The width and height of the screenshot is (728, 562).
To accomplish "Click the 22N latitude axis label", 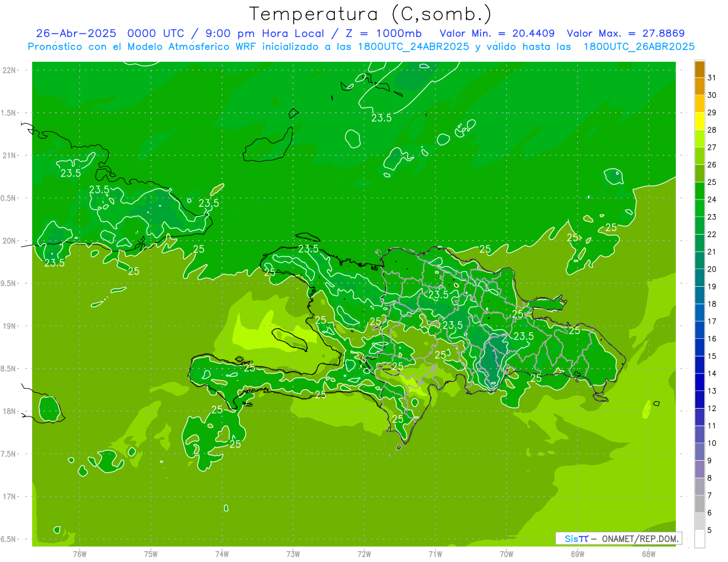I will [x=10, y=70].
